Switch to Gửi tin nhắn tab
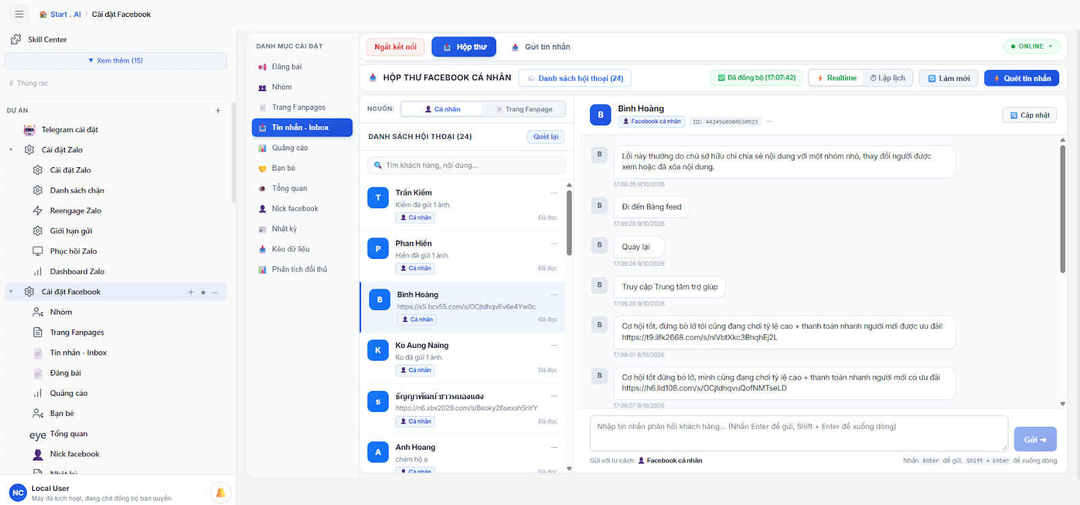Image resolution: width=1080 pixels, height=505 pixels. point(541,47)
